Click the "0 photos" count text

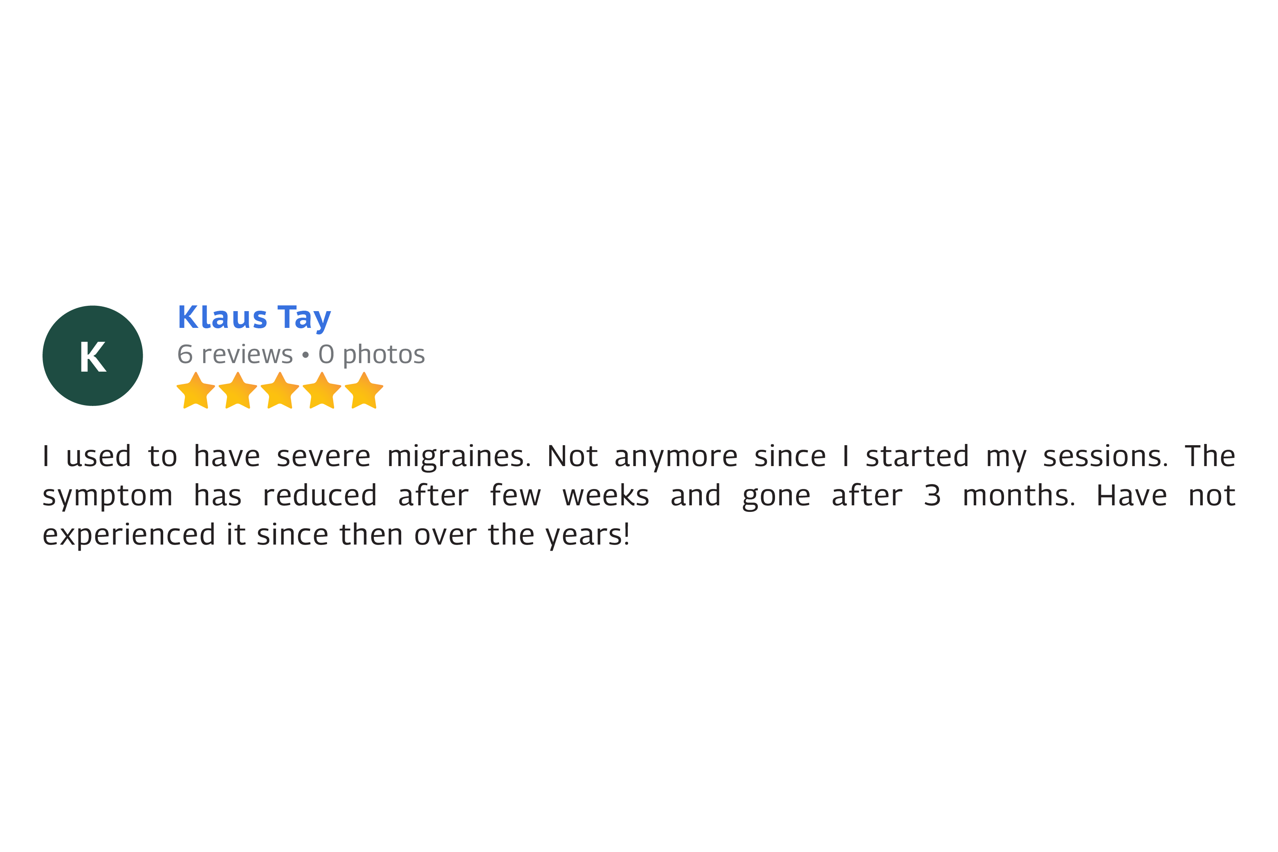tap(371, 355)
